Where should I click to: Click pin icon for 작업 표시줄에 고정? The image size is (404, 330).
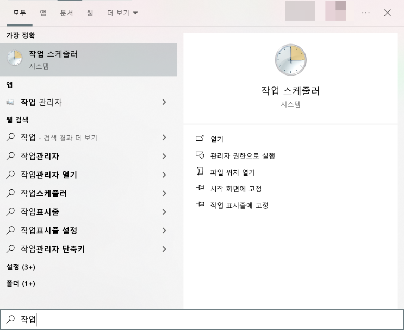click(200, 204)
